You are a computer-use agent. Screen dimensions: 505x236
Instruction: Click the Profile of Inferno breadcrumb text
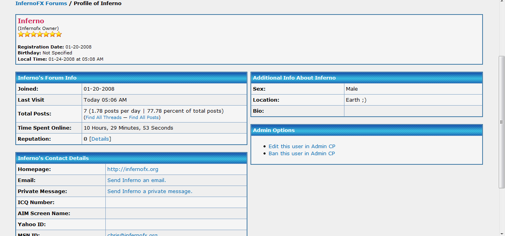[98, 4]
